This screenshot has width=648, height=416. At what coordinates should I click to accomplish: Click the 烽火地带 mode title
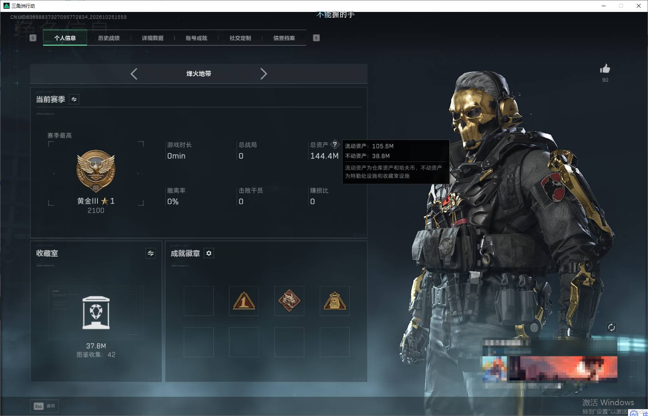tap(199, 74)
